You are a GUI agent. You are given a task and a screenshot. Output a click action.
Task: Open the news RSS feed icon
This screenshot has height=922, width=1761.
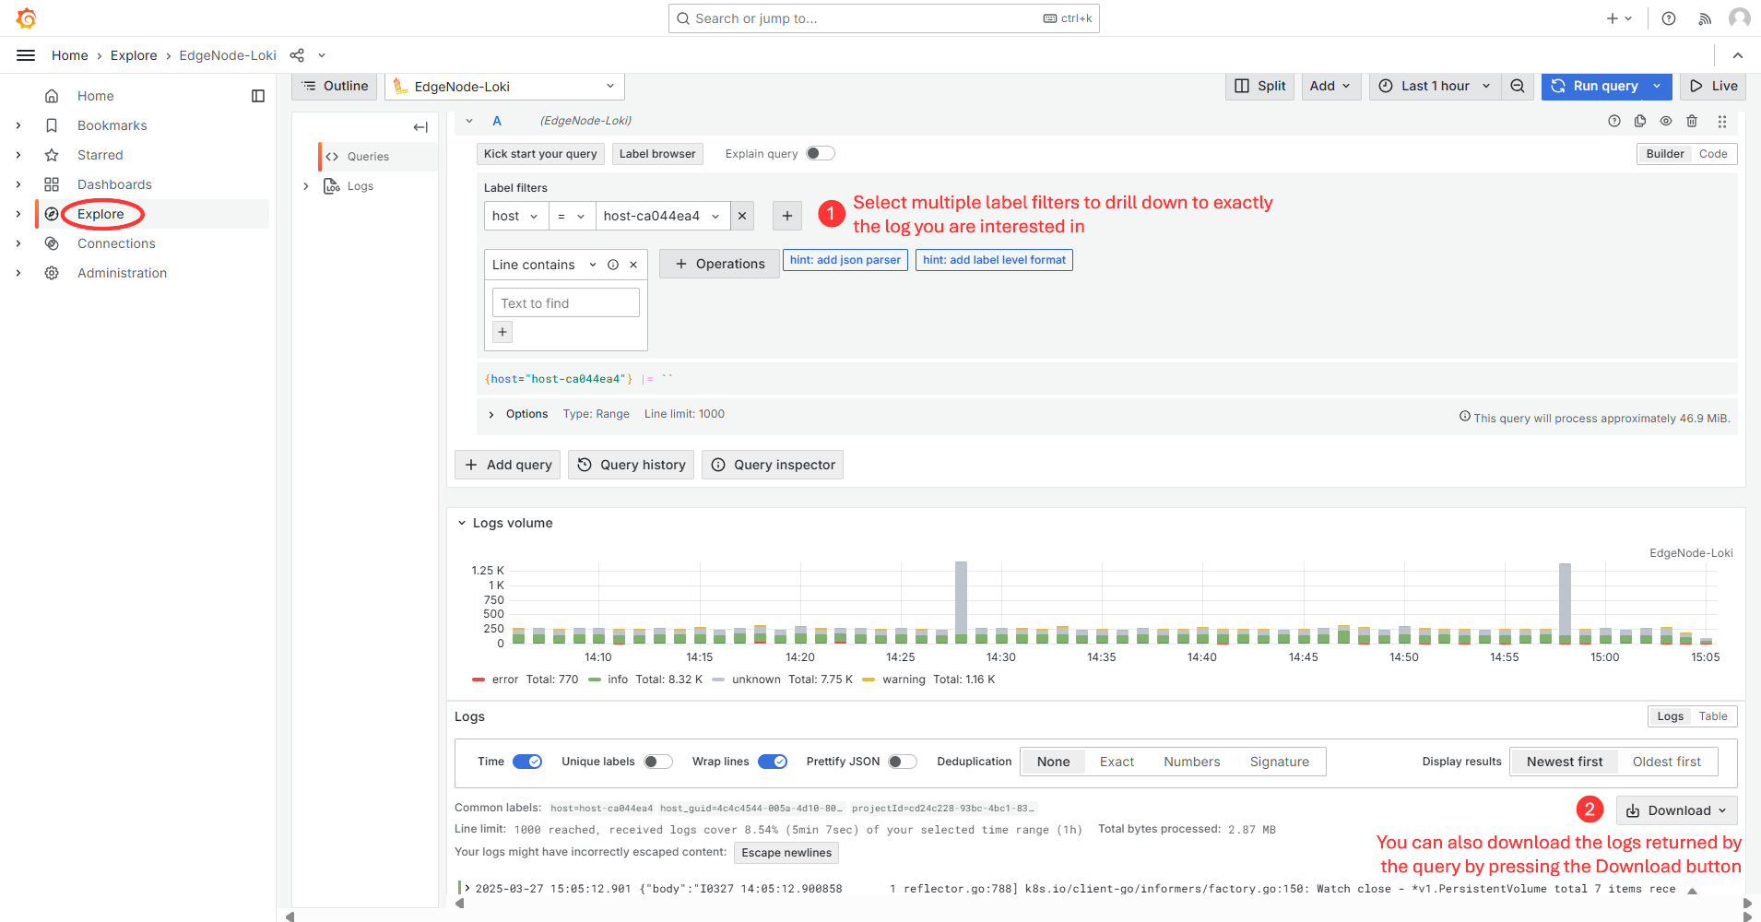[1705, 18]
